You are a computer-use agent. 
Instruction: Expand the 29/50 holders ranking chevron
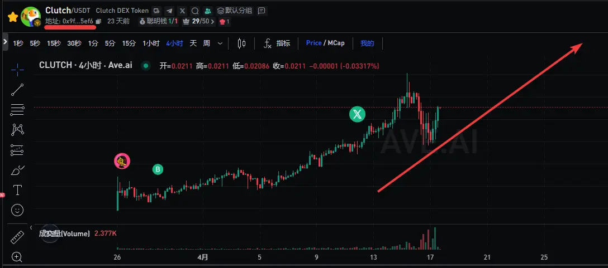click(x=212, y=22)
